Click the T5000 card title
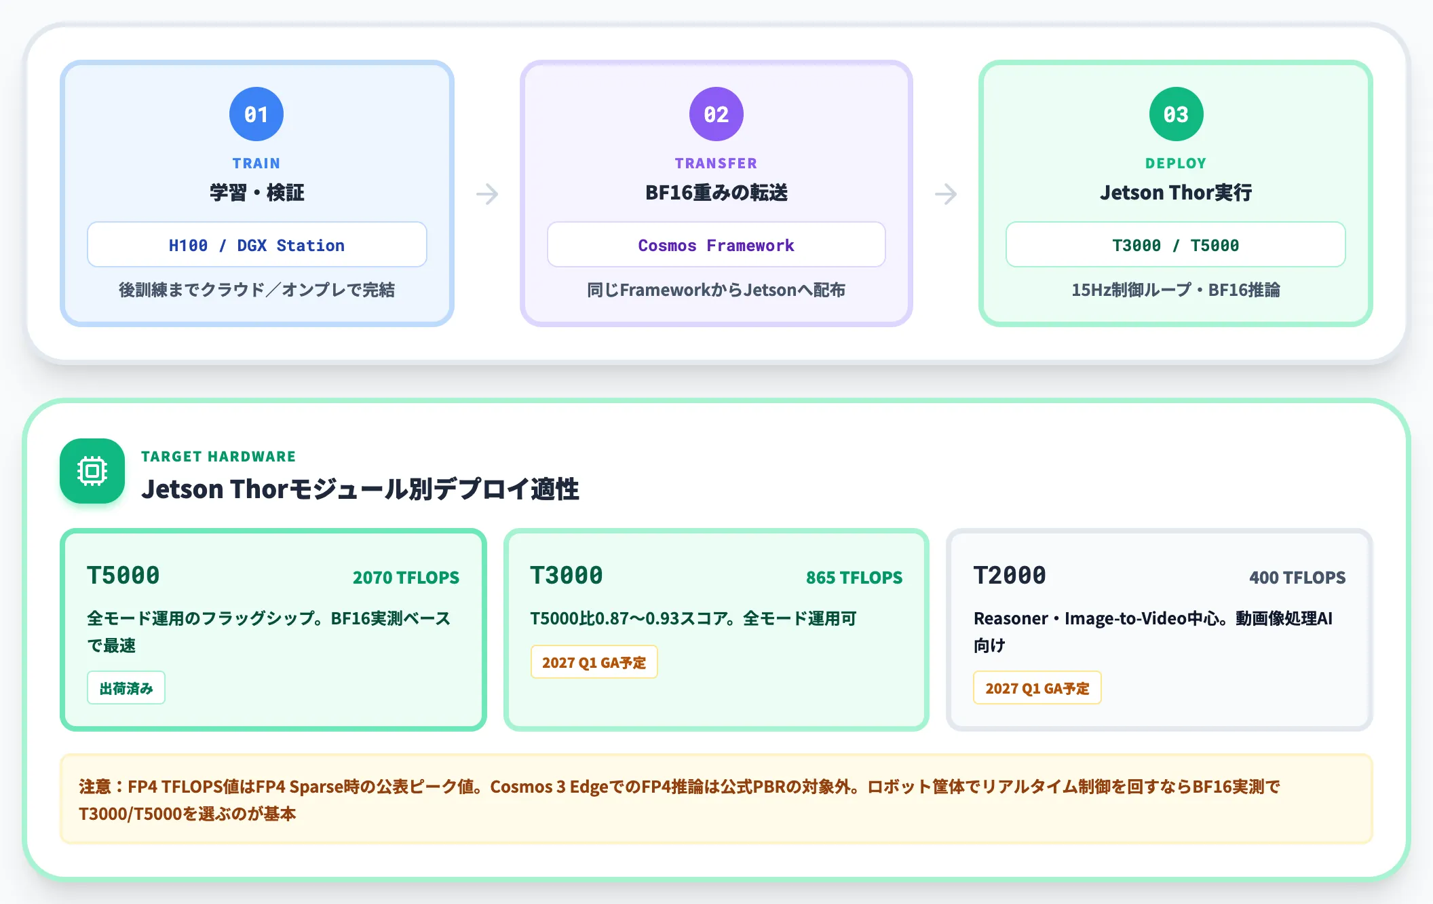Screen dimensions: 1433x904 click(123, 576)
